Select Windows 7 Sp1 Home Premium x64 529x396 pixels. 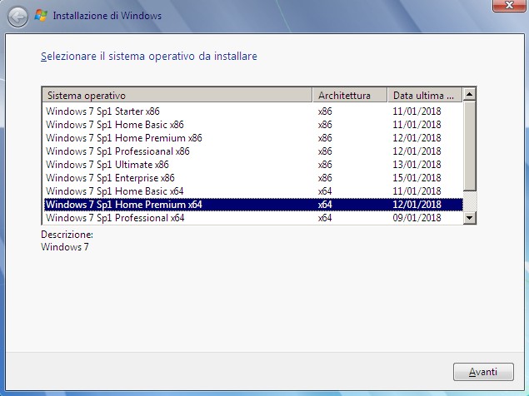tap(253, 205)
